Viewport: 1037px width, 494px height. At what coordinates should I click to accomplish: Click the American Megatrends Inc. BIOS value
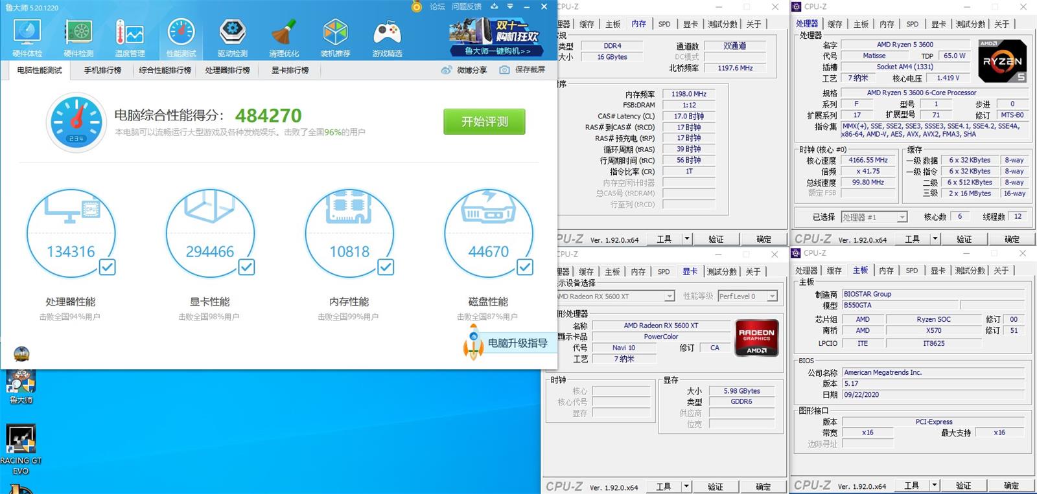pos(933,372)
